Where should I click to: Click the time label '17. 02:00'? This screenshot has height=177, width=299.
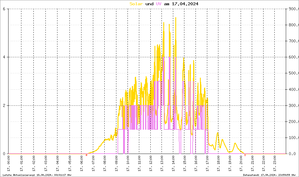click(x=34, y=164)
